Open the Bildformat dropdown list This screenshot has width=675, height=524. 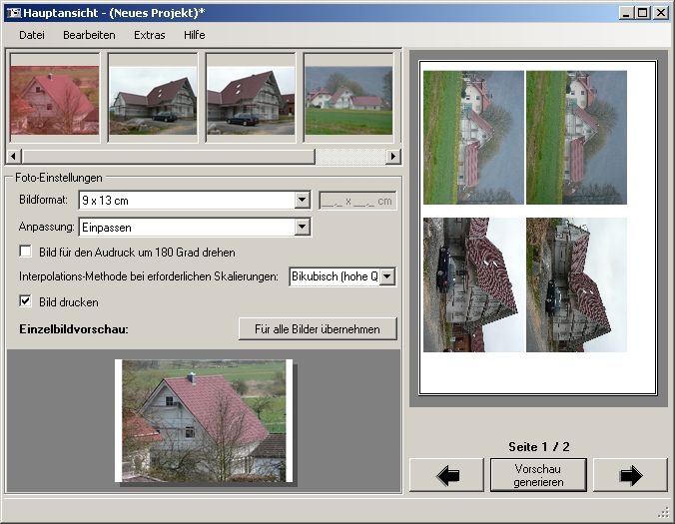(x=303, y=201)
